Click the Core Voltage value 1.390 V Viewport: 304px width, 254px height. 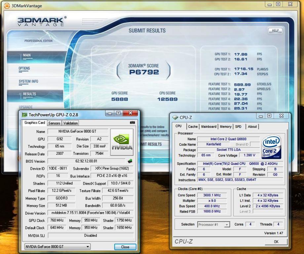249,155
